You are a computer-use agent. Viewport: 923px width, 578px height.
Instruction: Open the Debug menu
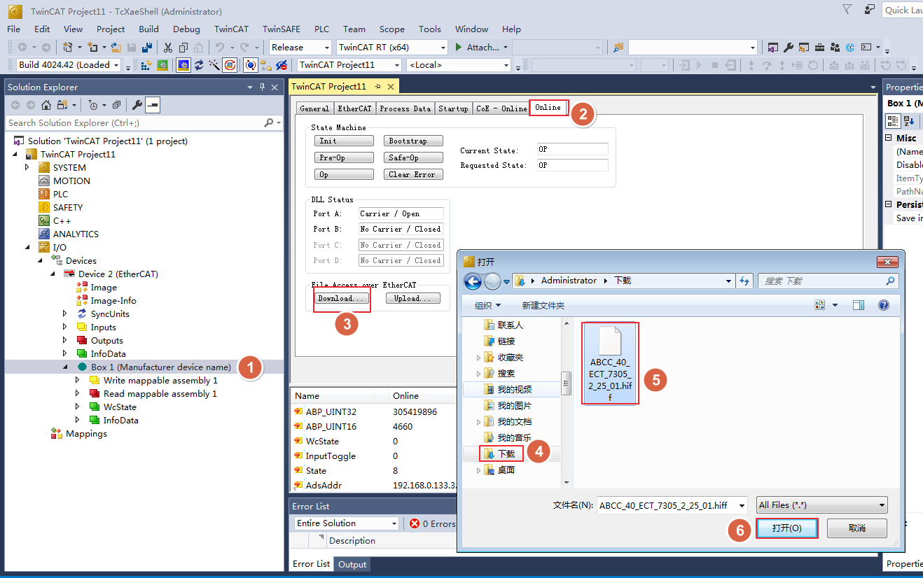[x=186, y=29]
